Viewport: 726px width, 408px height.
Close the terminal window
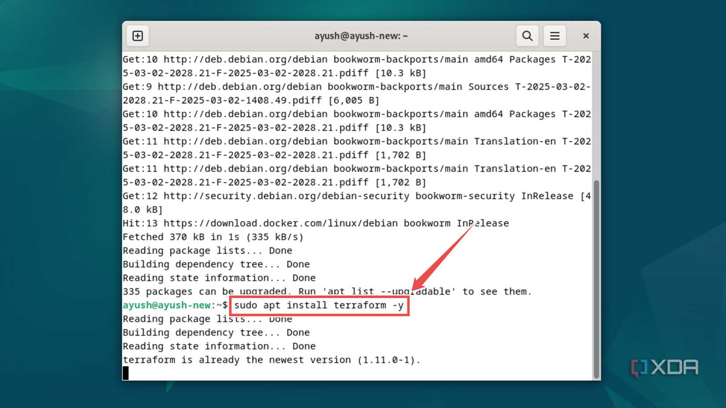(x=586, y=36)
